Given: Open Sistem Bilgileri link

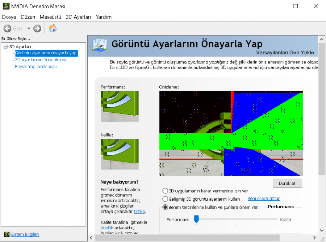Looking at the screenshot, I should (25, 234).
